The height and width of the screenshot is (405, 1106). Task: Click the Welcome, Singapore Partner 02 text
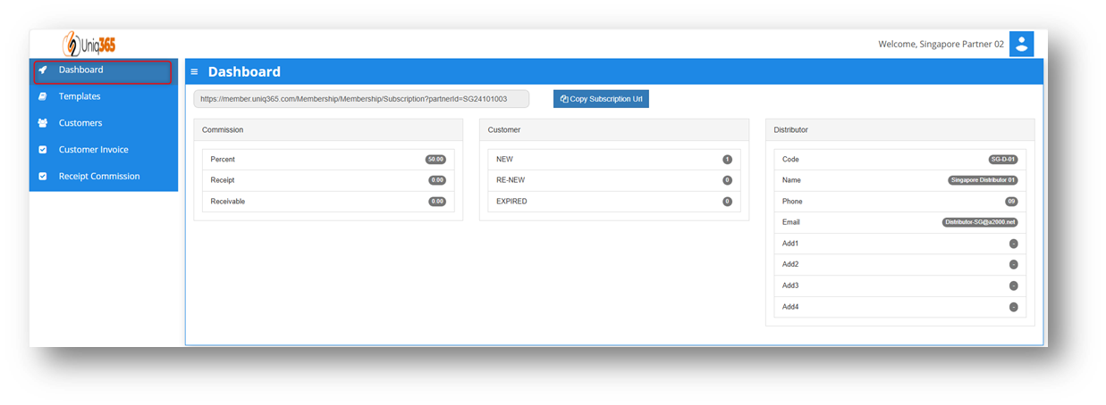pyautogui.click(x=941, y=44)
